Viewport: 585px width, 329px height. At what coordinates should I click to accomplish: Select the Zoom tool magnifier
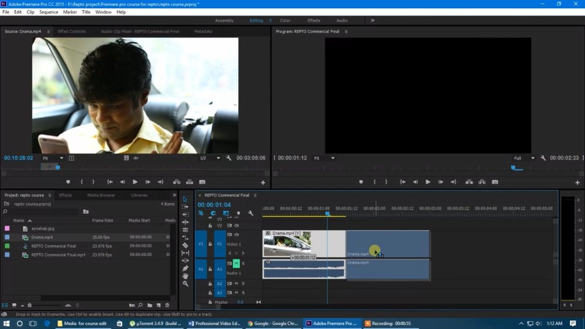(x=185, y=284)
